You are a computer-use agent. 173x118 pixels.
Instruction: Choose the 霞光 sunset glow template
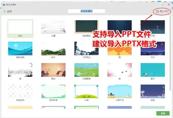click(x=53, y=70)
